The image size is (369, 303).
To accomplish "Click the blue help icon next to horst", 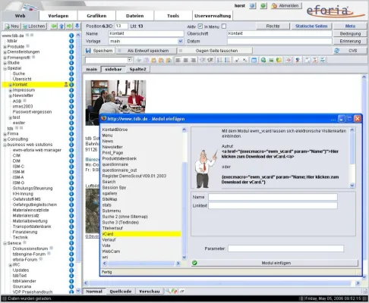I will 252,6.
